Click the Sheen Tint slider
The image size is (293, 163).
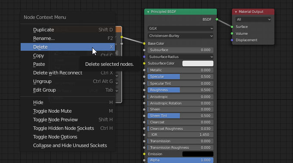(x=181, y=116)
